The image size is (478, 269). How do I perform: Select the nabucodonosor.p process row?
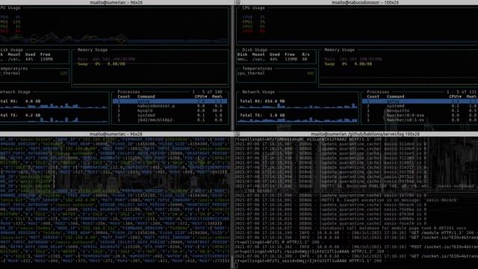pyautogui.click(x=170, y=106)
